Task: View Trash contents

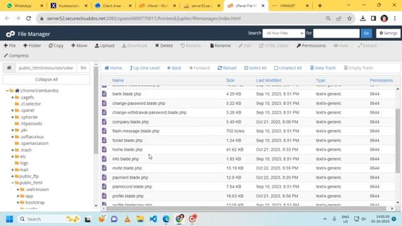Action: point(323,68)
